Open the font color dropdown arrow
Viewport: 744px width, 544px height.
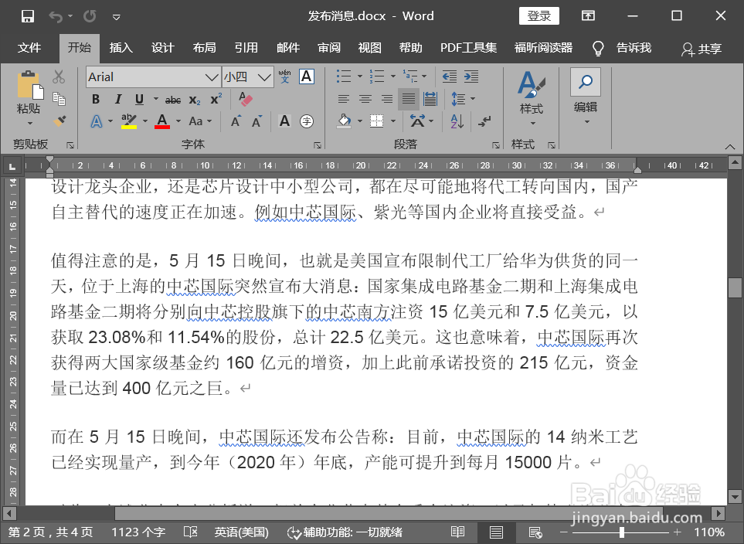tap(178, 121)
